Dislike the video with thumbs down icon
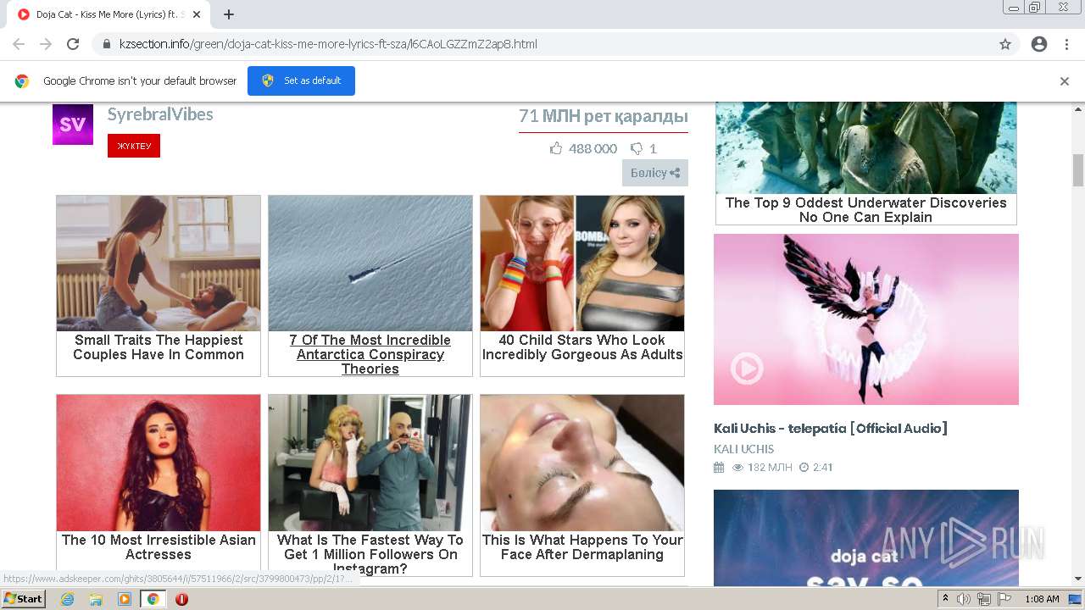 [x=637, y=148]
